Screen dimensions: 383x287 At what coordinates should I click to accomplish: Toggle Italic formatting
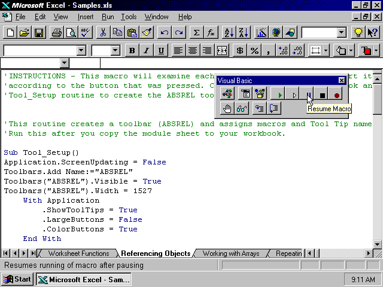(x=147, y=50)
